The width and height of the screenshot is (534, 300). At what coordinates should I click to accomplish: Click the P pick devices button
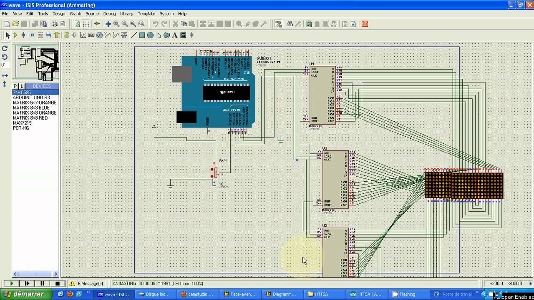[15, 86]
